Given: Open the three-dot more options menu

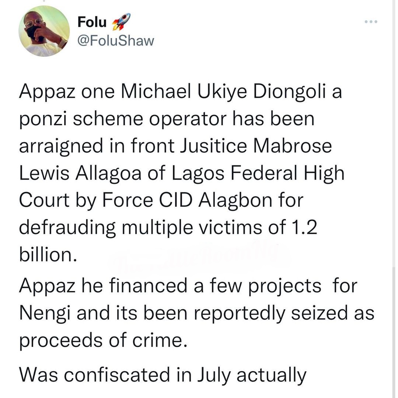Looking at the screenshot, I should (x=371, y=22).
